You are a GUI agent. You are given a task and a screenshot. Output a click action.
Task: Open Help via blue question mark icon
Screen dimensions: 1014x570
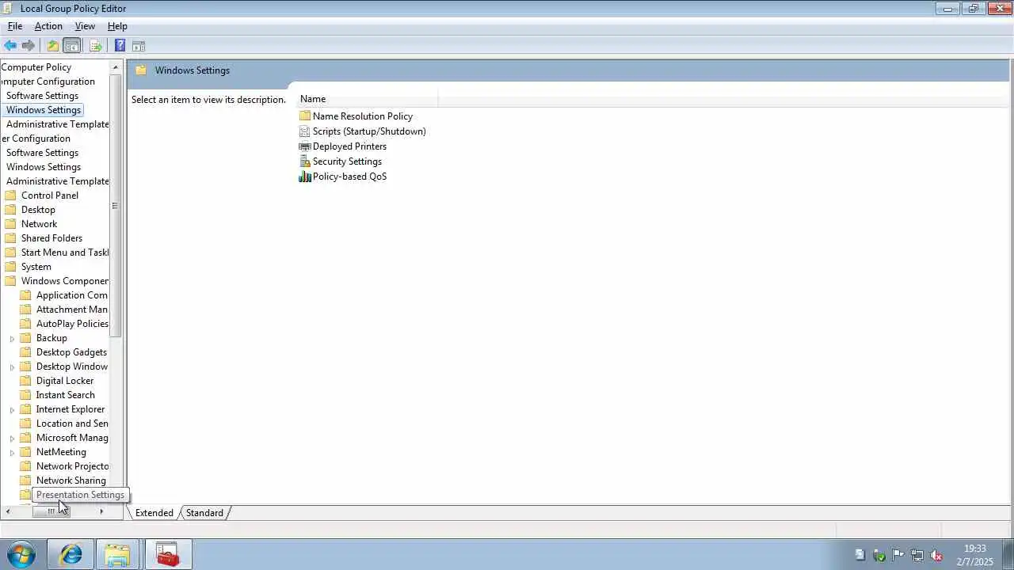pyautogui.click(x=120, y=45)
